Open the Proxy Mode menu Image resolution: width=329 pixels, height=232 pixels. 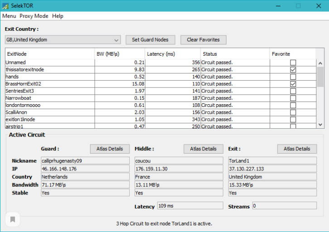[x=34, y=16]
